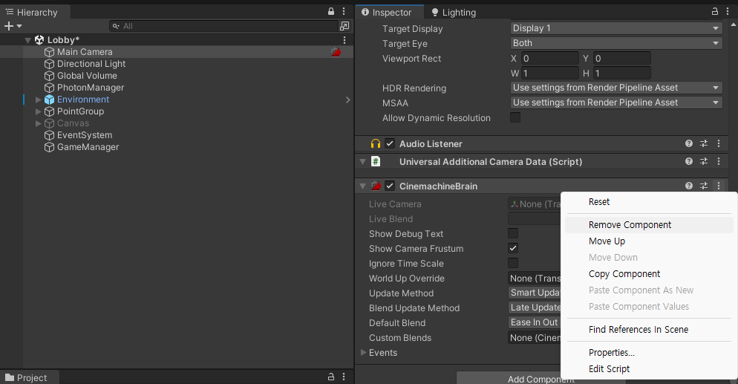Toggle Ignore Time Scale checkbox
The width and height of the screenshot is (738, 384).
513,263
